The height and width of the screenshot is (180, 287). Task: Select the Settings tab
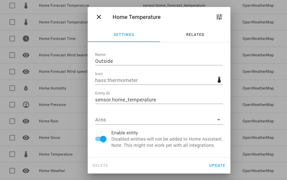click(124, 35)
